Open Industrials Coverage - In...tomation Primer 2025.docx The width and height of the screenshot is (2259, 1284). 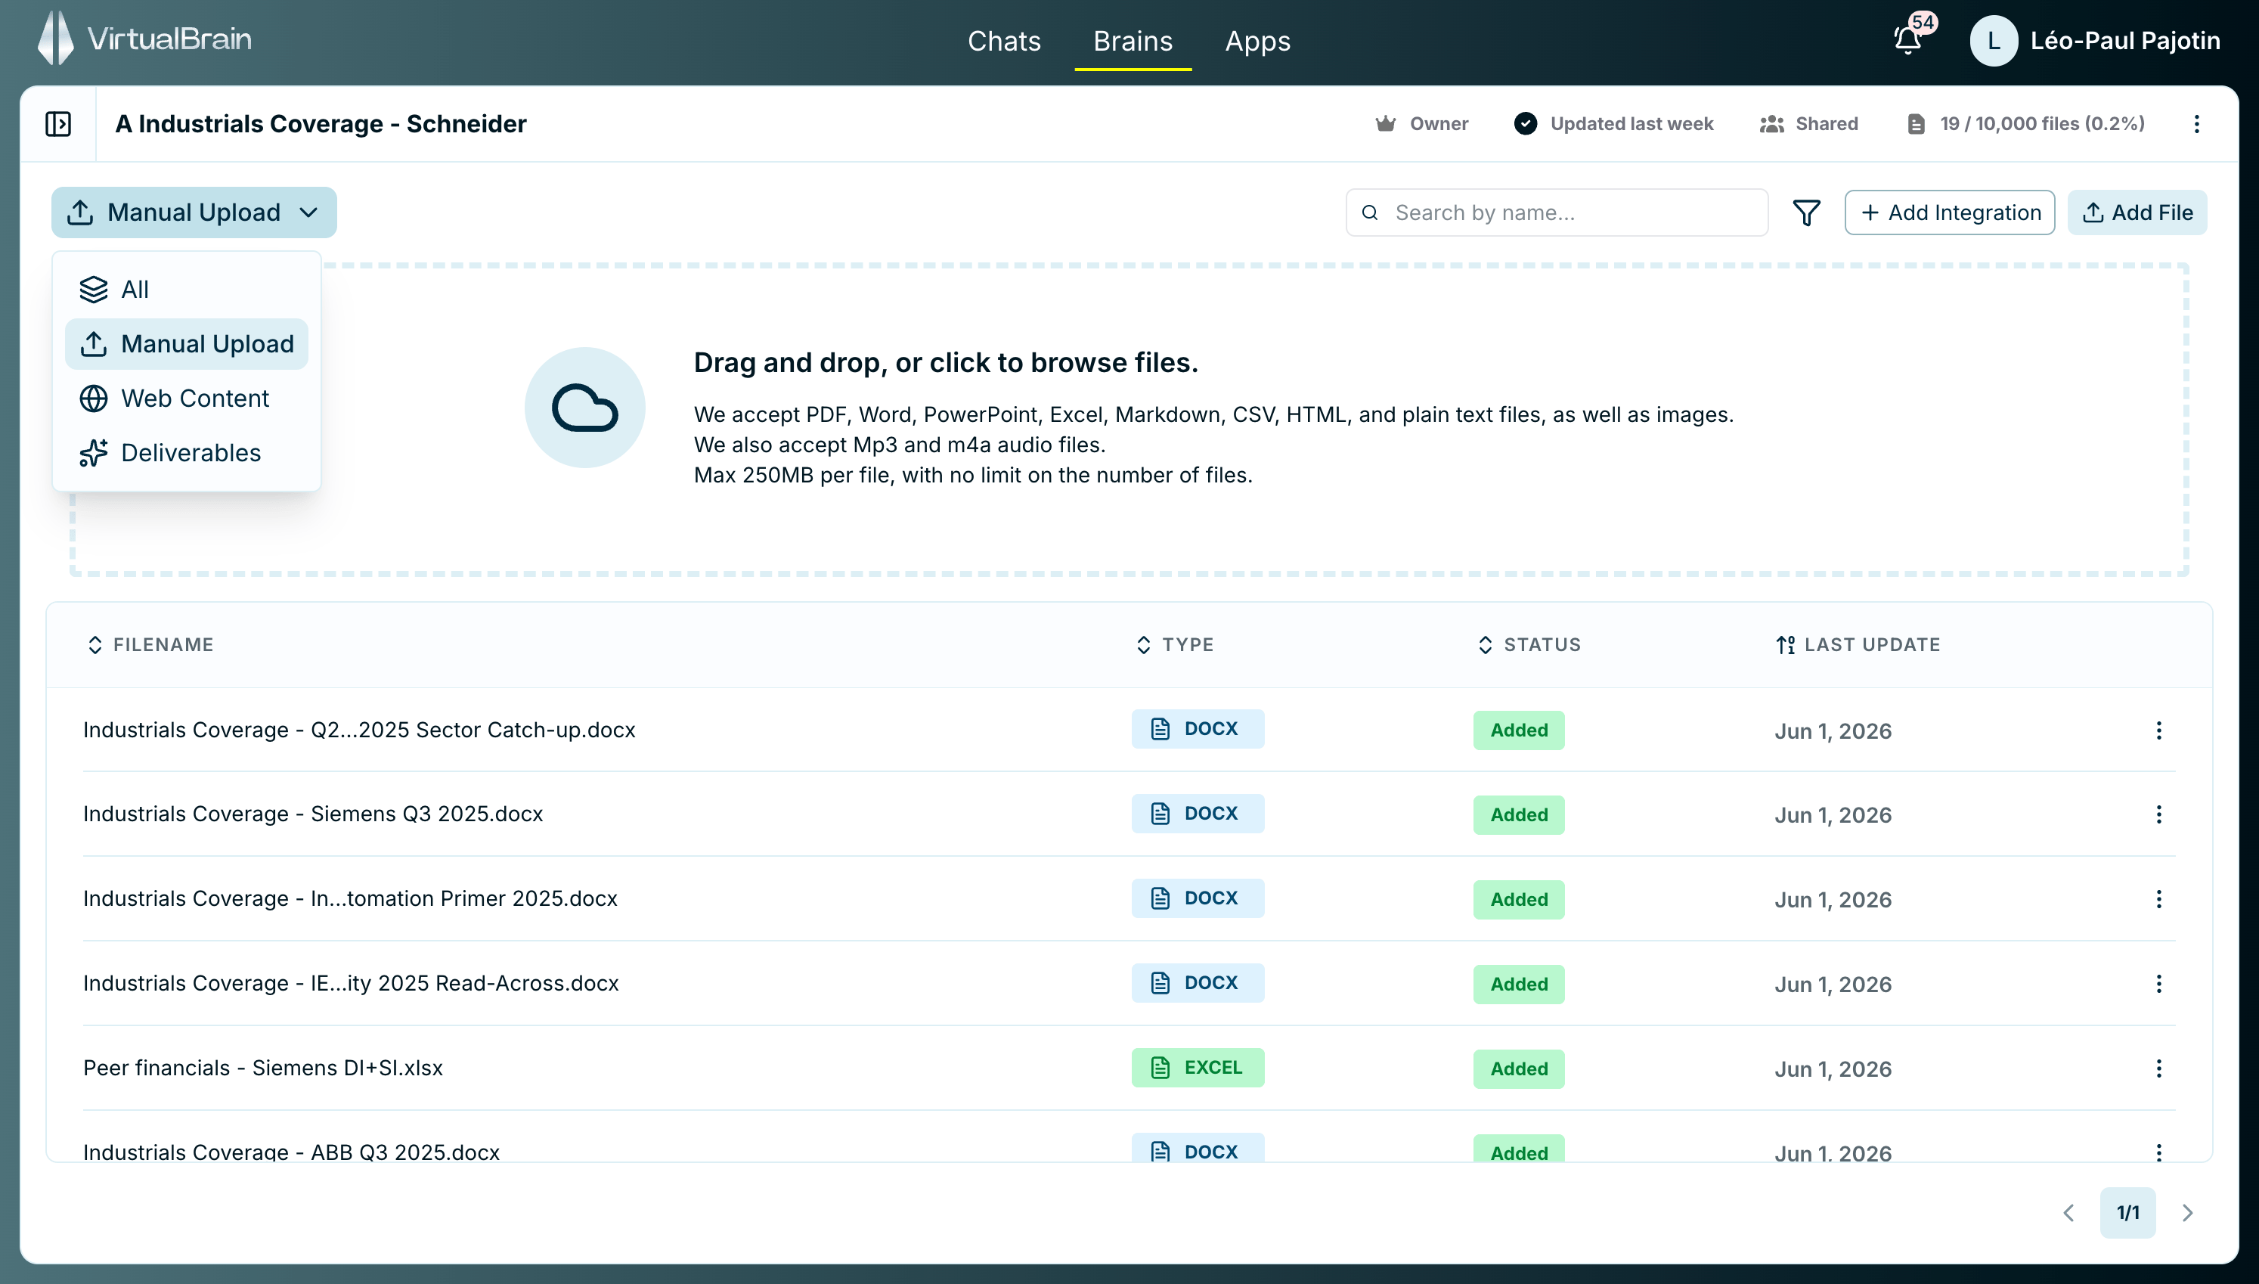(x=350, y=898)
